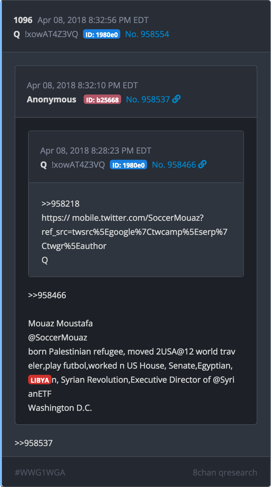Viewport: 271px width, 487px height.
Task: Click the >>958218 reply reference
Action: pos(60,204)
